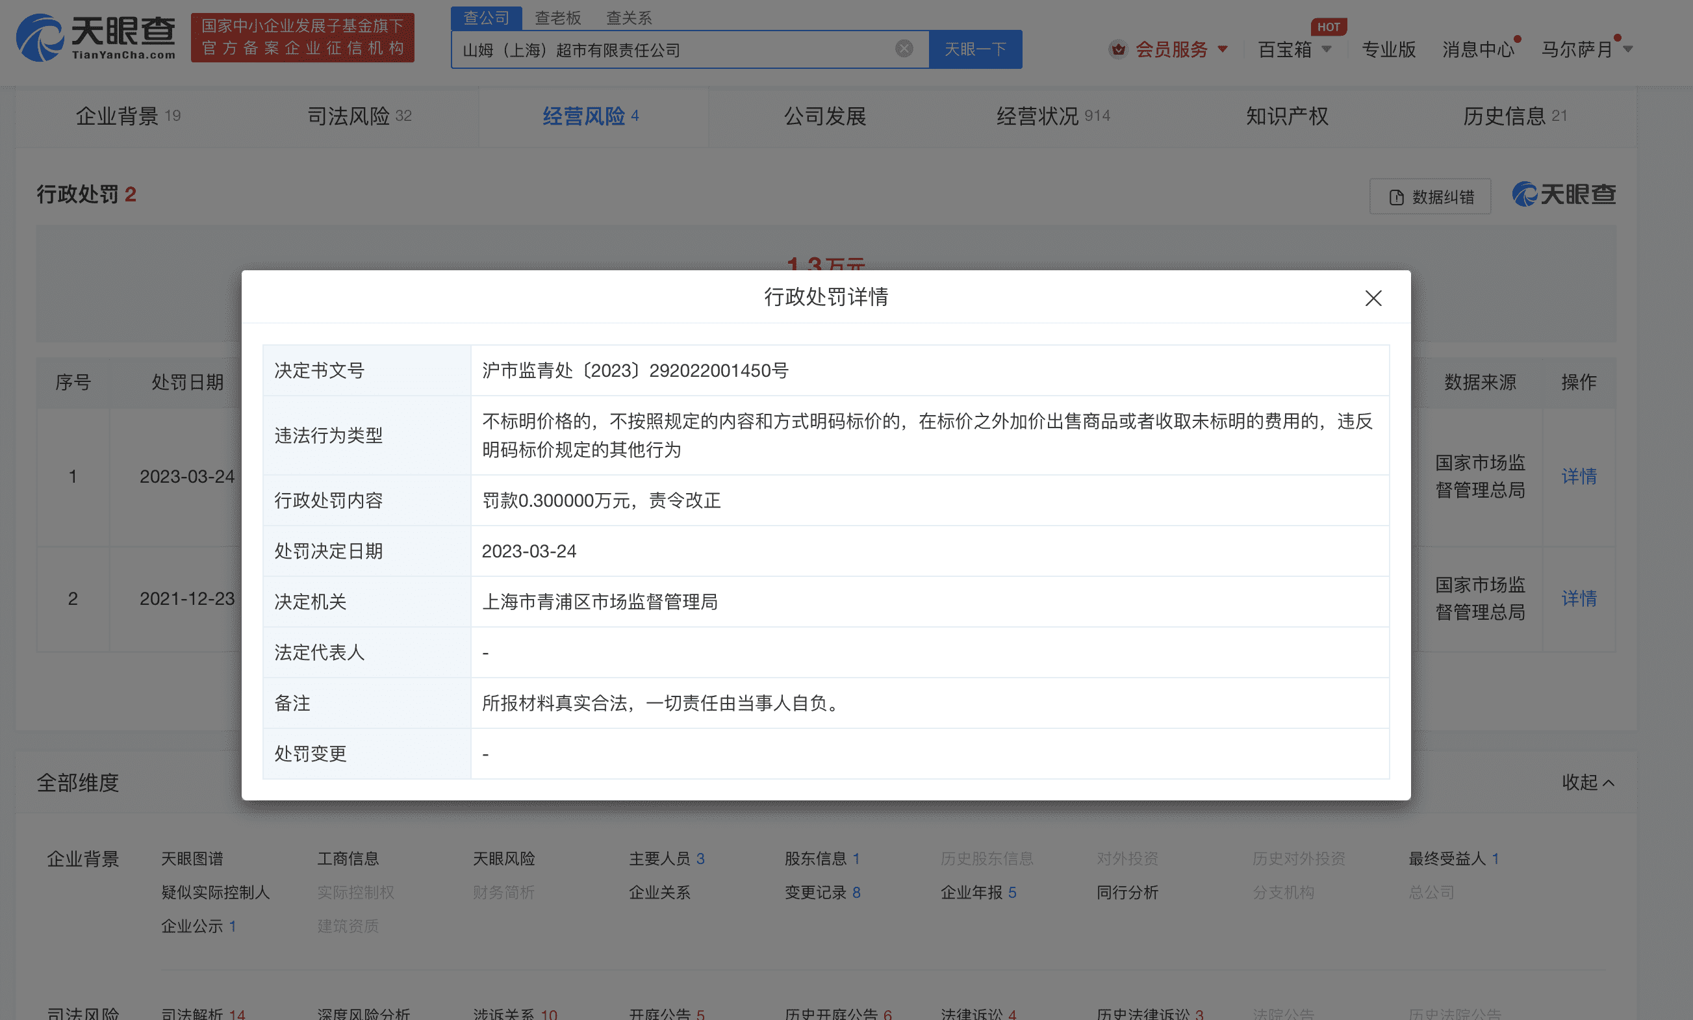The height and width of the screenshot is (1020, 1693).
Task: Click the 天眼查 logo in the header
Action: click(x=96, y=38)
